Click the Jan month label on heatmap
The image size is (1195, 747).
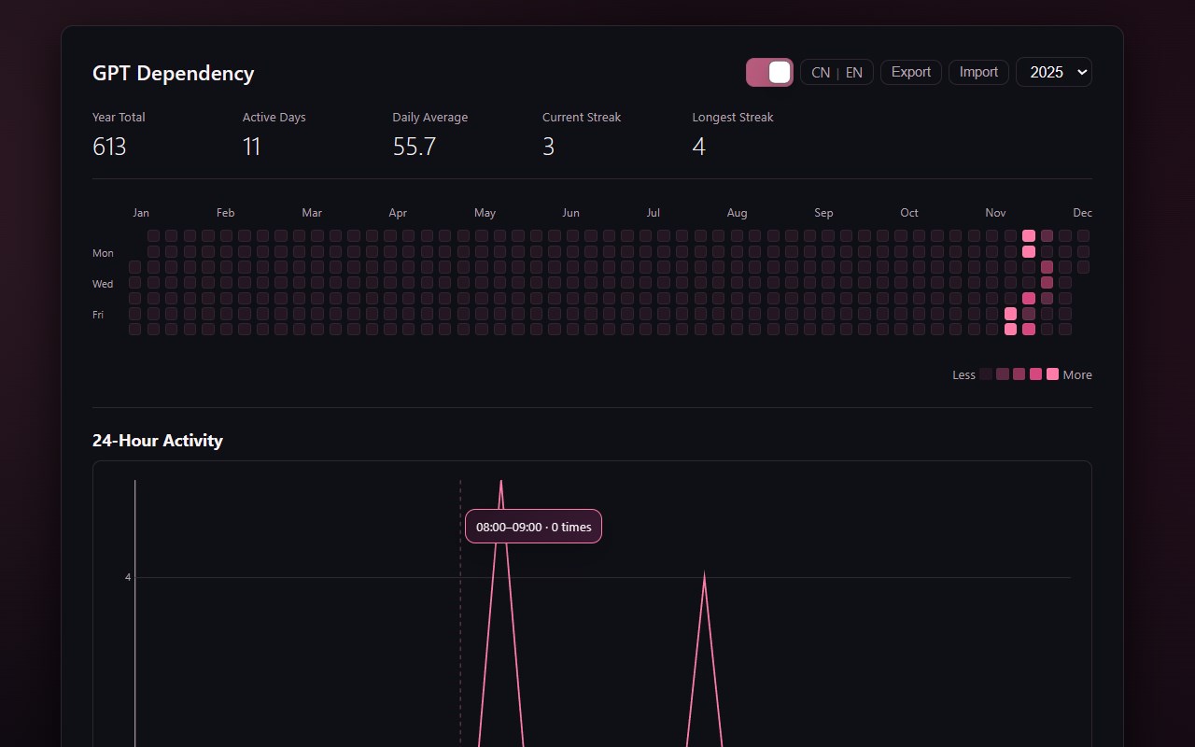[x=141, y=213]
